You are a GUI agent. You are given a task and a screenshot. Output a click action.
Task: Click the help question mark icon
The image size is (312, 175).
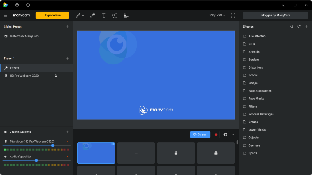click(x=17, y=5)
